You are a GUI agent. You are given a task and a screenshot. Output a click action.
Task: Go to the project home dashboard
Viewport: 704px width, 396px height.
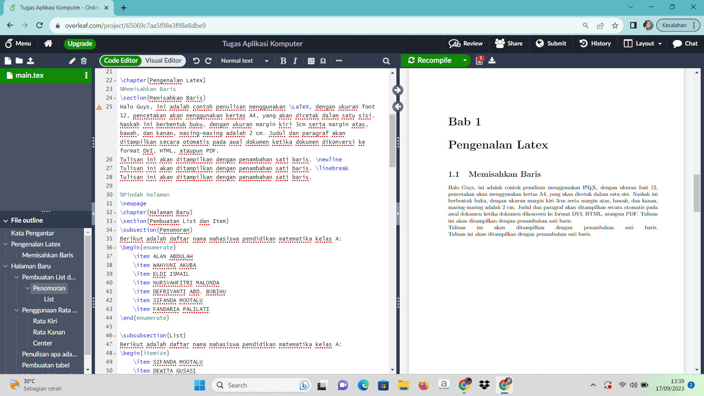pos(48,43)
